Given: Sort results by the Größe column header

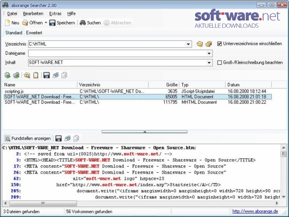Looking at the screenshot, I should point(164,85).
